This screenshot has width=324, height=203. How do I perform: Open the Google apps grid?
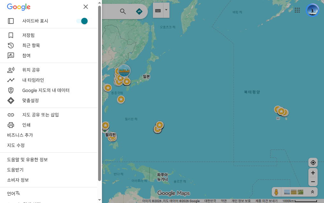[297, 10]
